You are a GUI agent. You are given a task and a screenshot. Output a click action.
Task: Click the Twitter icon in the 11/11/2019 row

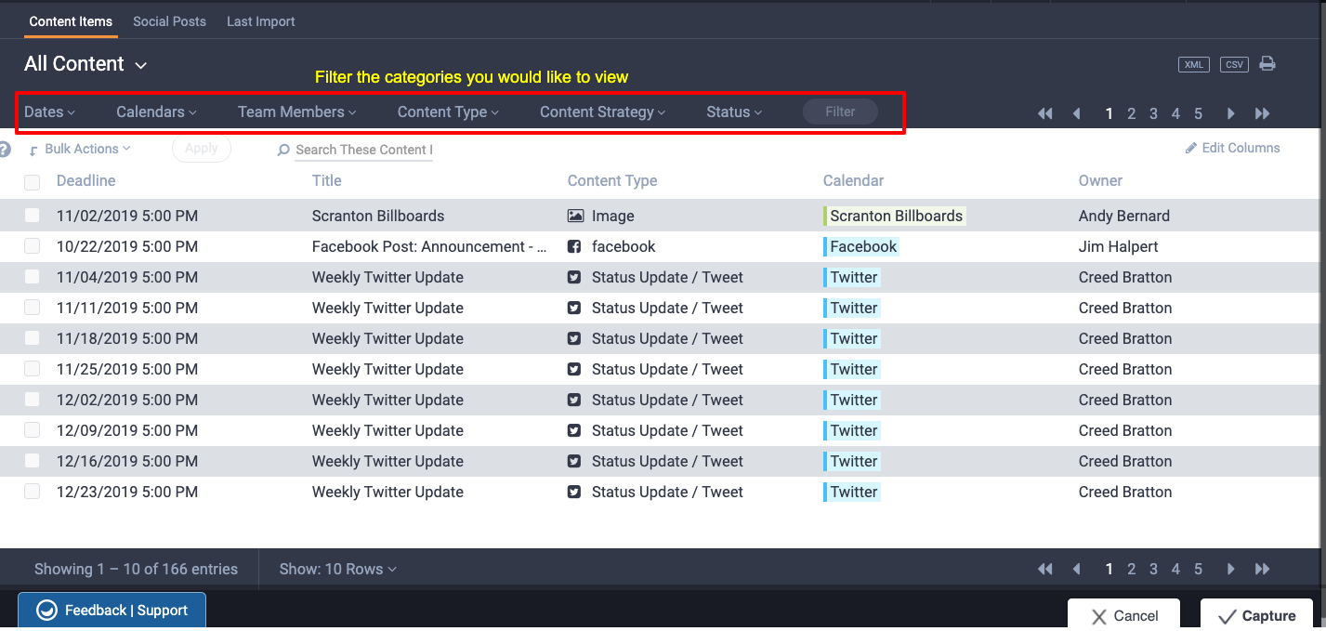pos(575,308)
